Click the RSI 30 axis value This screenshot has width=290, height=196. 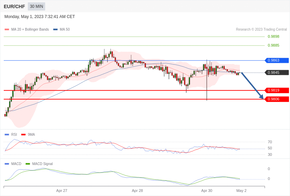tap(270, 154)
